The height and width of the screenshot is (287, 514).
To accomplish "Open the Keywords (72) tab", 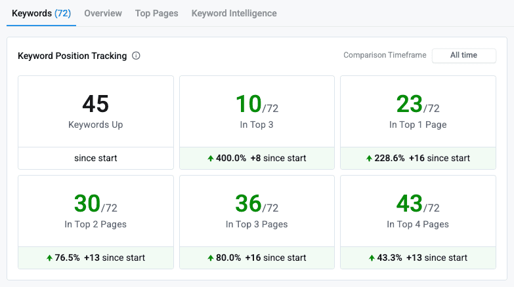I will [x=41, y=13].
